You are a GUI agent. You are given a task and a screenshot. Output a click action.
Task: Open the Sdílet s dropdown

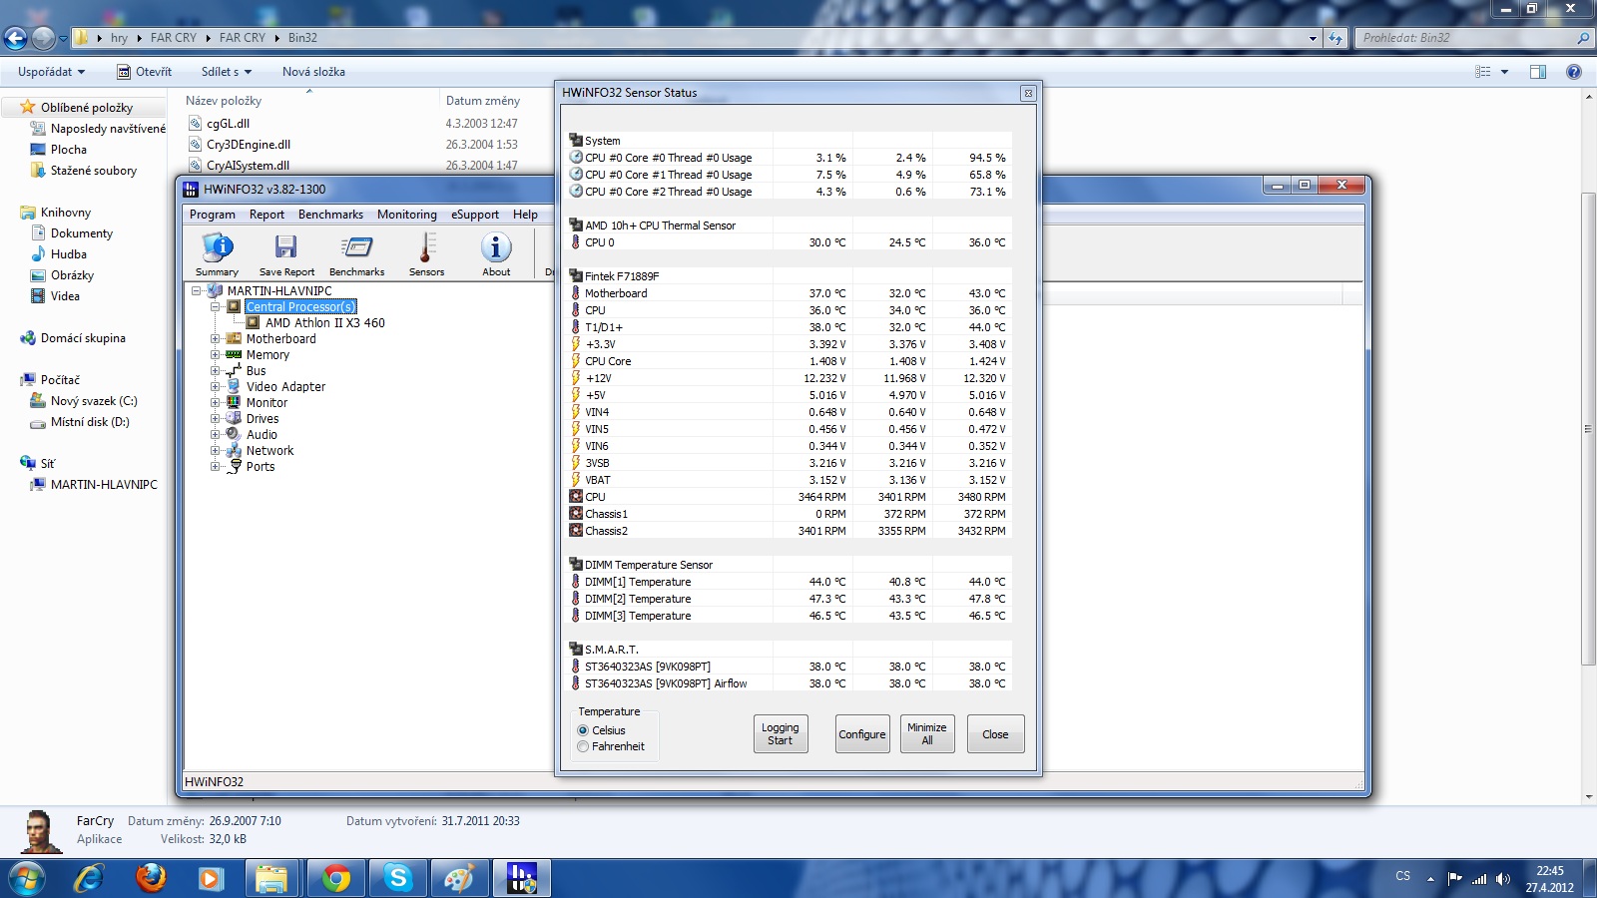tap(226, 72)
